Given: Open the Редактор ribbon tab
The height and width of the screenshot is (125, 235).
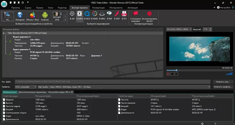Looking at the screenshot, I should tap(62, 8).
